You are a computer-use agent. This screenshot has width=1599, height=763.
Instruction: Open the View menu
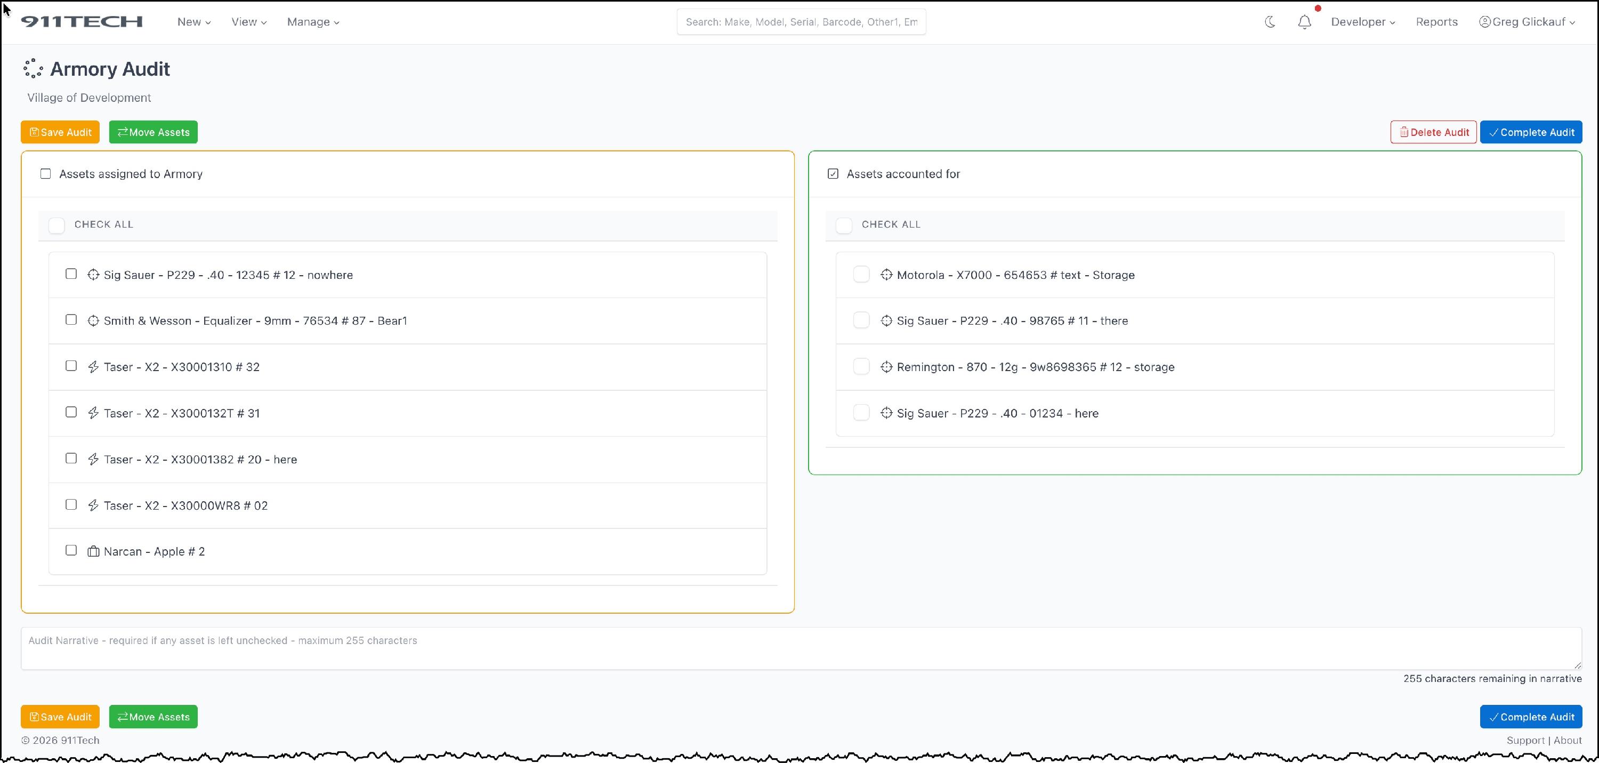pos(248,22)
